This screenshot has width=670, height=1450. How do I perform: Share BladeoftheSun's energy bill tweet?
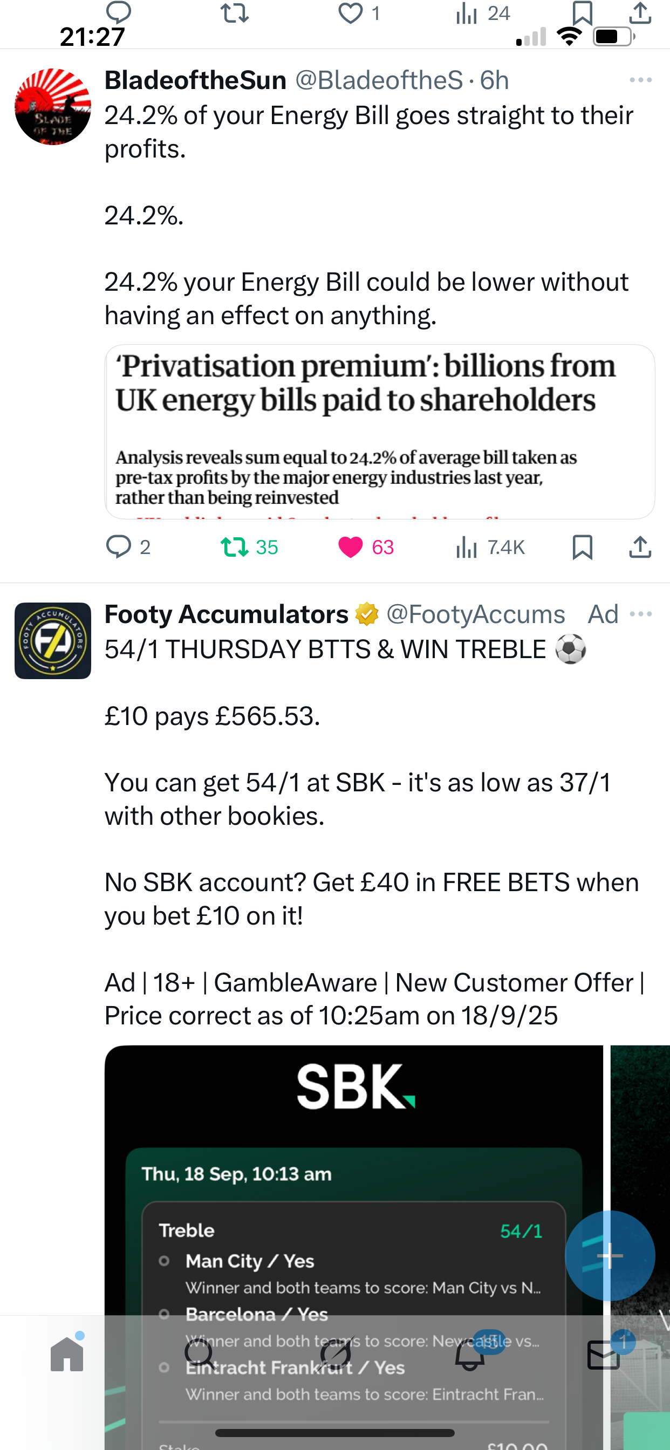(x=640, y=546)
